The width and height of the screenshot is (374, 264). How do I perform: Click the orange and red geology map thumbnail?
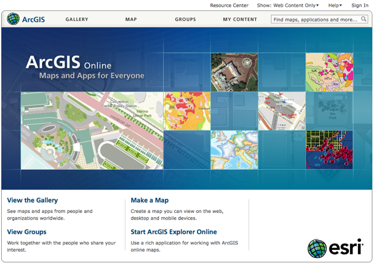tap(187, 111)
